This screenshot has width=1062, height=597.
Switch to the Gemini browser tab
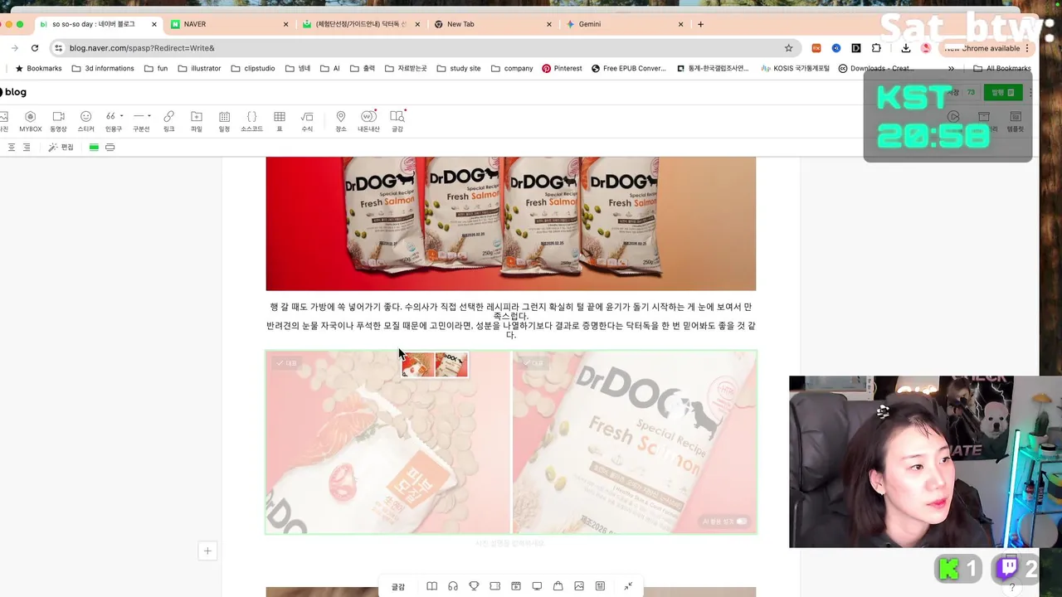point(624,24)
